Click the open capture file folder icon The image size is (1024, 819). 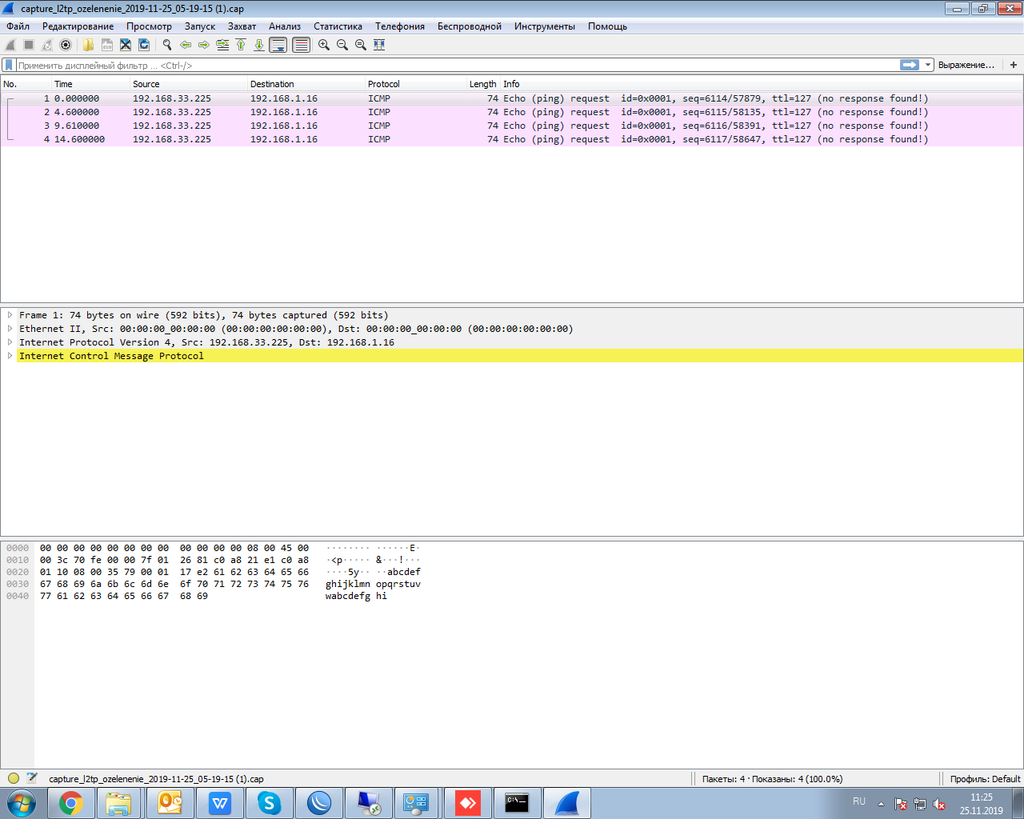click(88, 45)
